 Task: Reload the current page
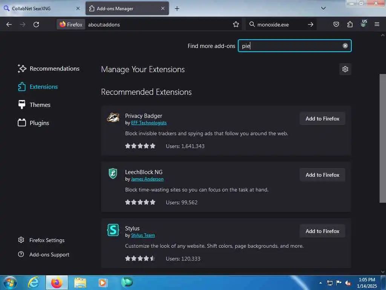point(36,25)
